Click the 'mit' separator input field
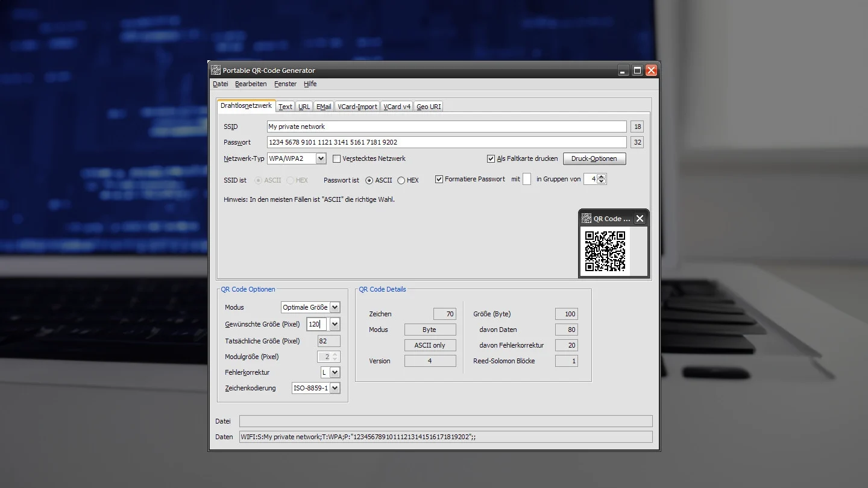This screenshot has height=488, width=868. tap(527, 179)
